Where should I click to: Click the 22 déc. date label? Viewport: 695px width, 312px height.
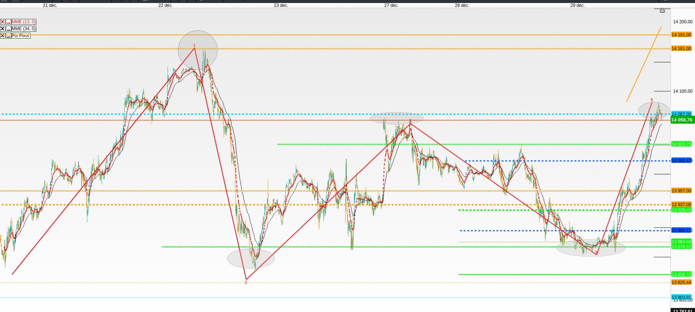point(165,5)
